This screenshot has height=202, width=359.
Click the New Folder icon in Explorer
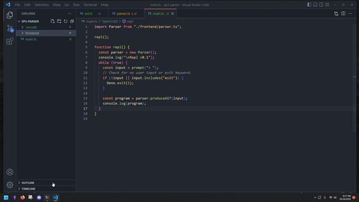click(x=59, y=21)
